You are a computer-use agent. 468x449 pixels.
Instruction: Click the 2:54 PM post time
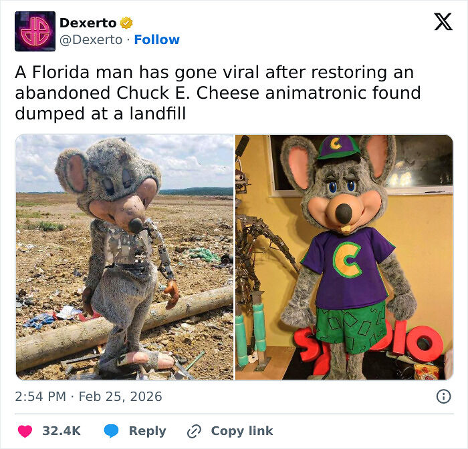tap(40, 396)
